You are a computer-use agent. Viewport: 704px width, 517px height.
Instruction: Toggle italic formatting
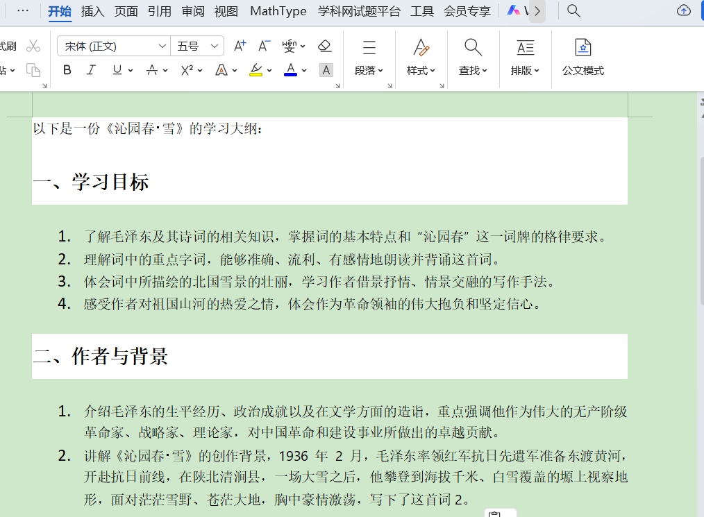(91, 70)
